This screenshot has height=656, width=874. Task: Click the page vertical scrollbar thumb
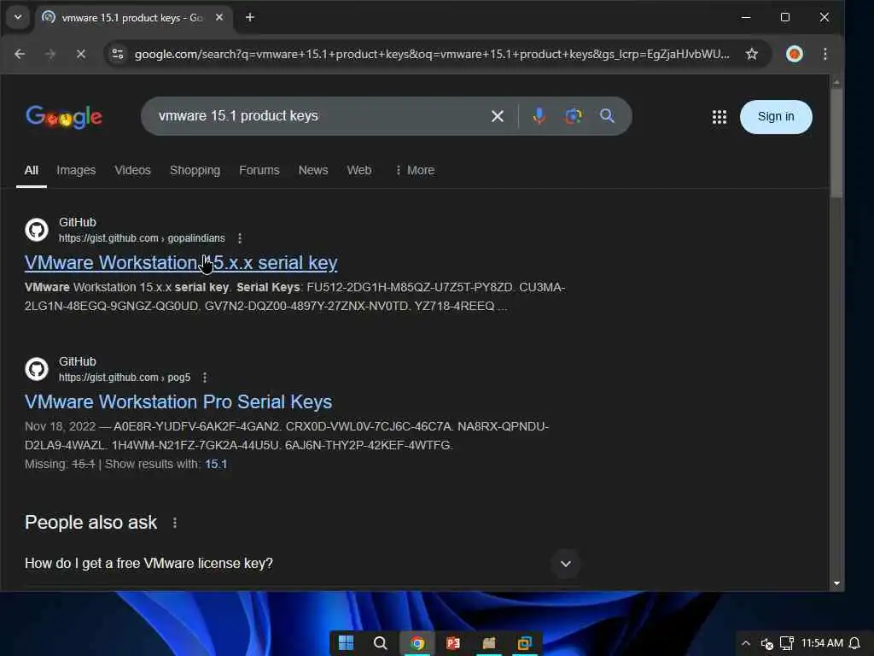click(x=836, y=143)
